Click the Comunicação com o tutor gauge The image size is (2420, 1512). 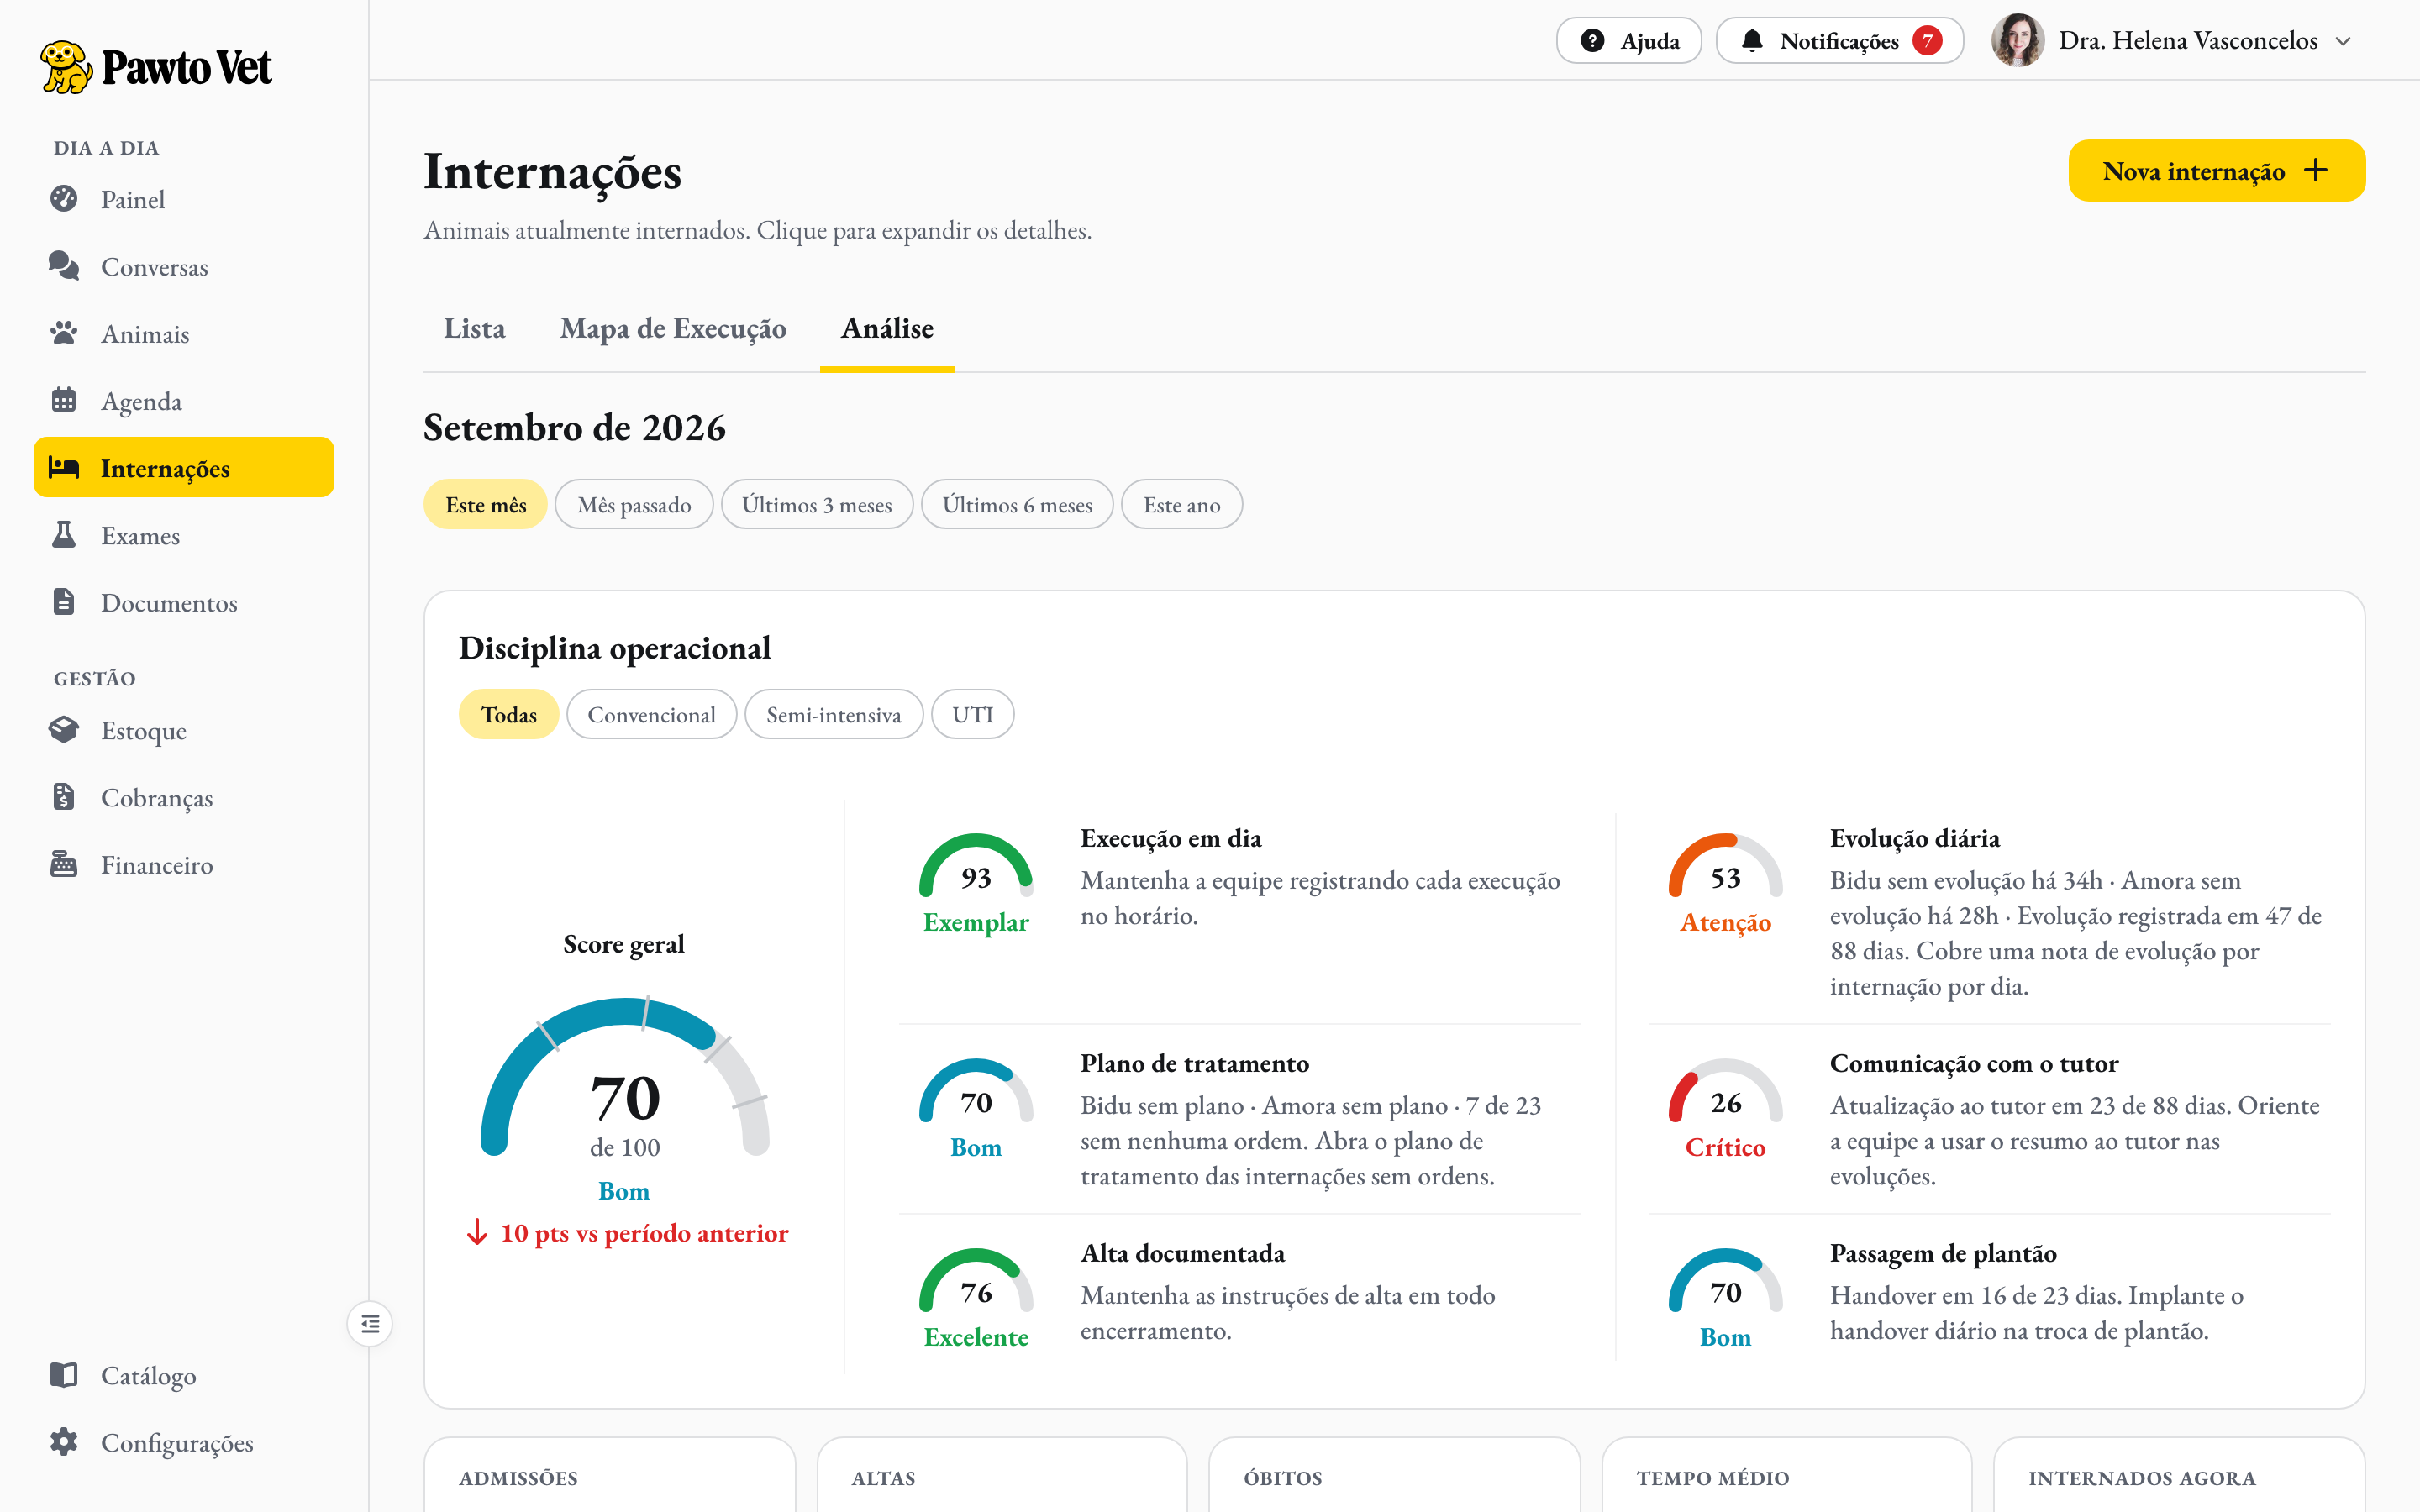[1726, 1092]
